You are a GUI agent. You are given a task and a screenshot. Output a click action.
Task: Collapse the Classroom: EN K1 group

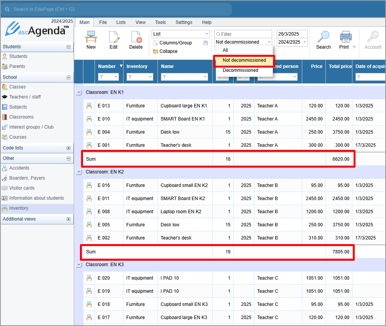(79, 93)
